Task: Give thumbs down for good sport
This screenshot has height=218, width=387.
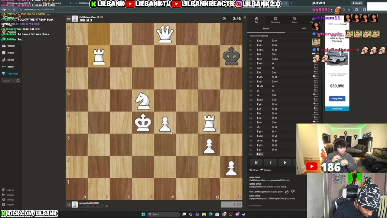Action: pos(293,192)
